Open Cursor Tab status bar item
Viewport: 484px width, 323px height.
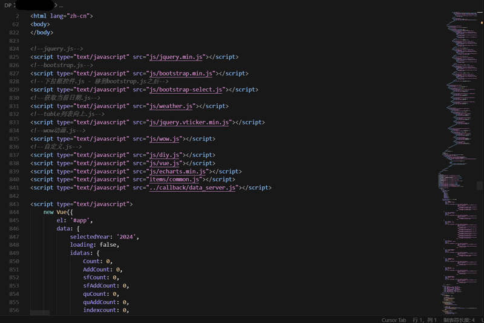pyautogui.click(x=393, y=319)
